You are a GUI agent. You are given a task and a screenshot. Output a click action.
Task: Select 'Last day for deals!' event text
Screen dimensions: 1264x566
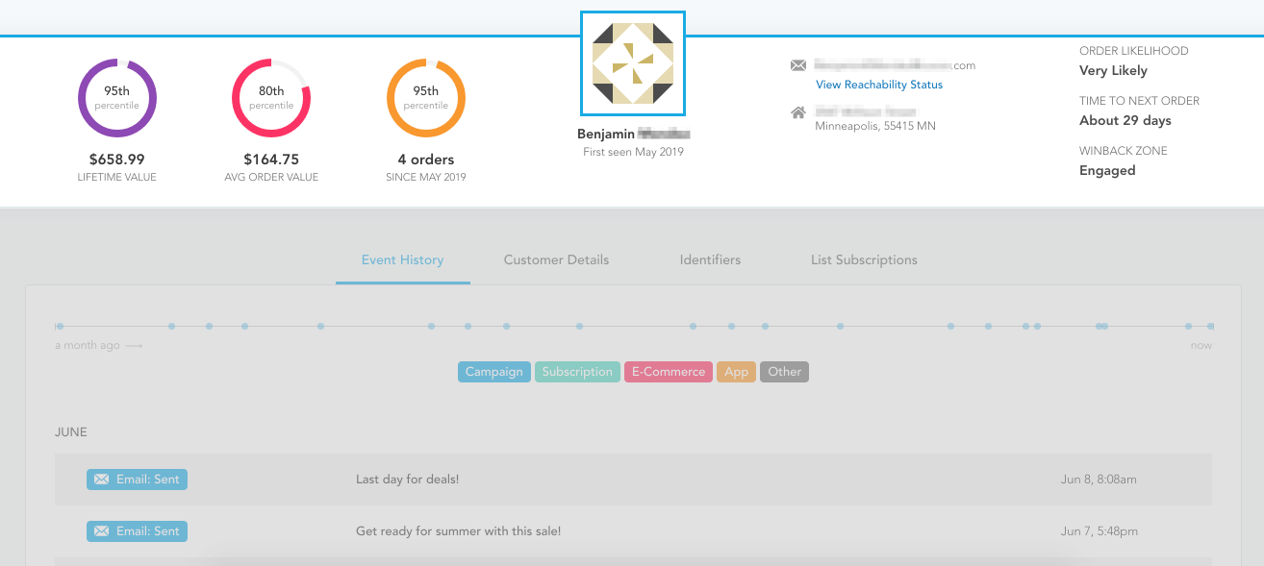[408, 480]
